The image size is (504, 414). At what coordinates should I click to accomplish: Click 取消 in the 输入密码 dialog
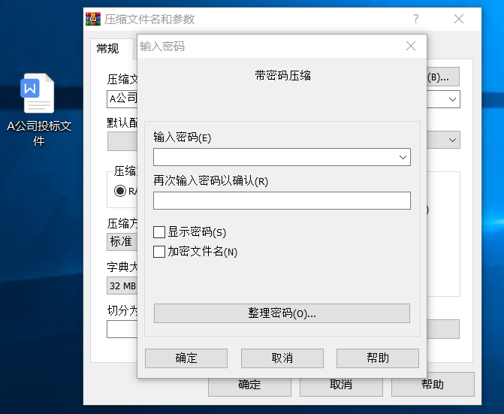pyautogui.click(x=282, y=358)
